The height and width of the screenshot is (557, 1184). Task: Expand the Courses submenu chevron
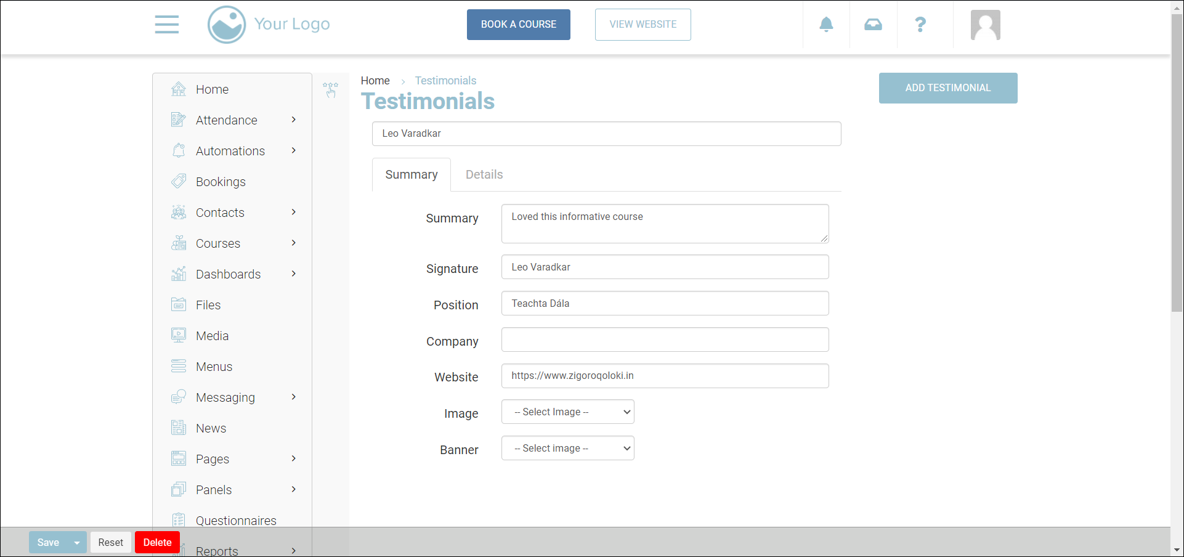(294, 243)
